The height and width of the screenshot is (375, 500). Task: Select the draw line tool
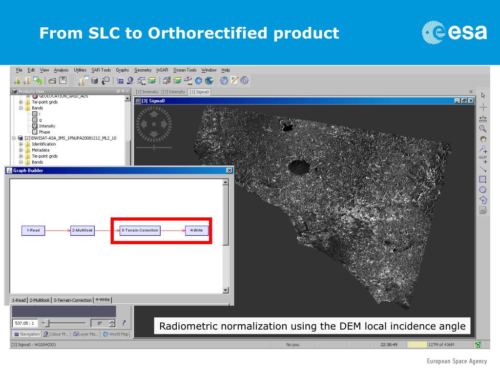[x=483, y=169]
